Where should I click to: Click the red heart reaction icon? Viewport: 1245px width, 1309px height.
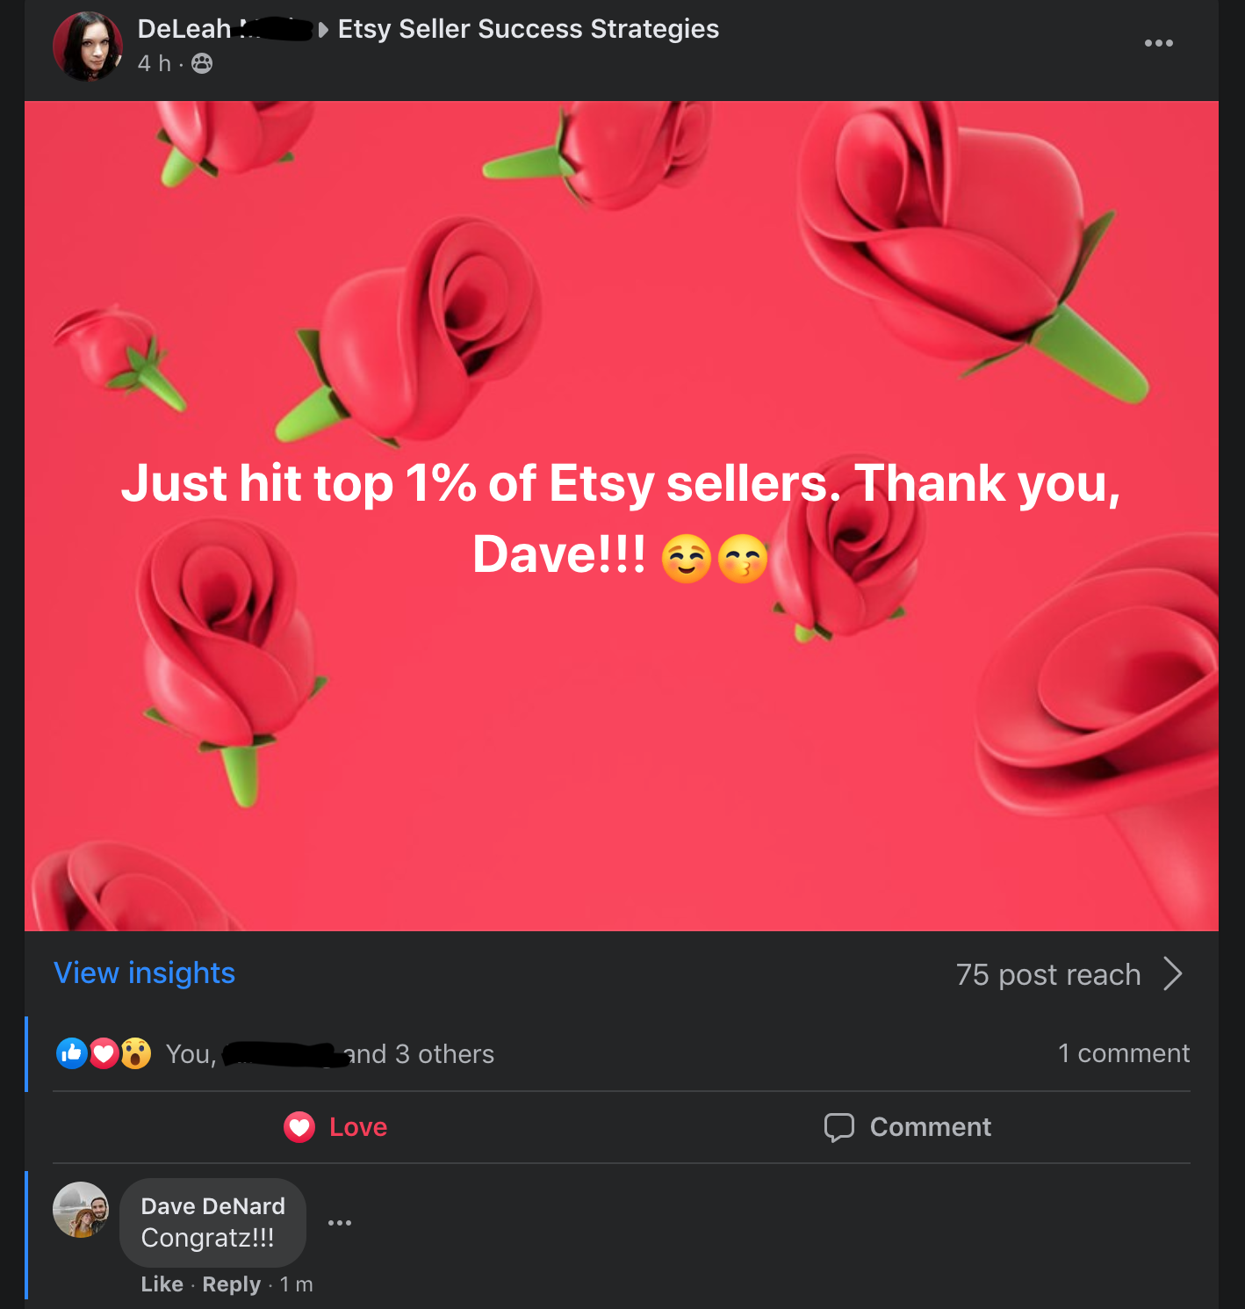tap(104, 1052)
